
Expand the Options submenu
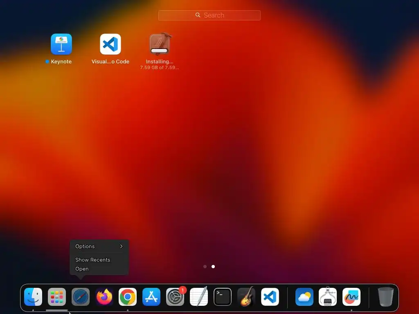click(x=99, y=246)
